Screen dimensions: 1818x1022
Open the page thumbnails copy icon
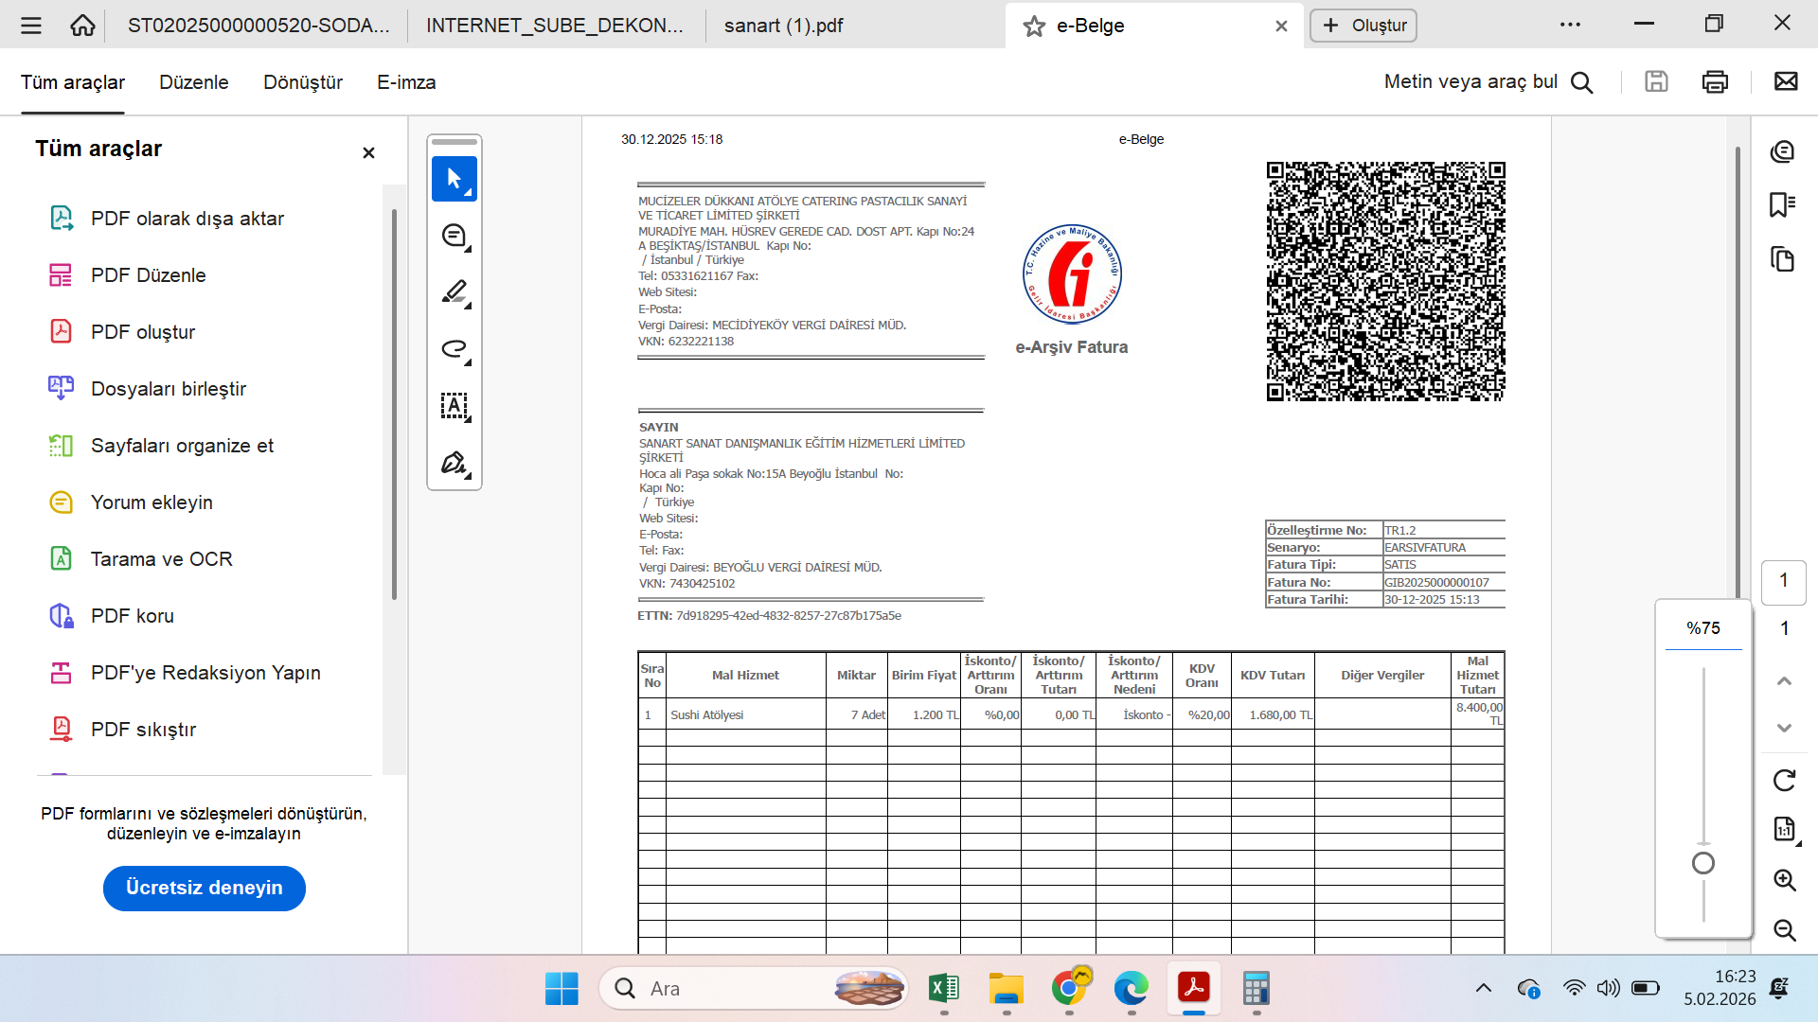pyautogui.click(x=1783, y=259)
